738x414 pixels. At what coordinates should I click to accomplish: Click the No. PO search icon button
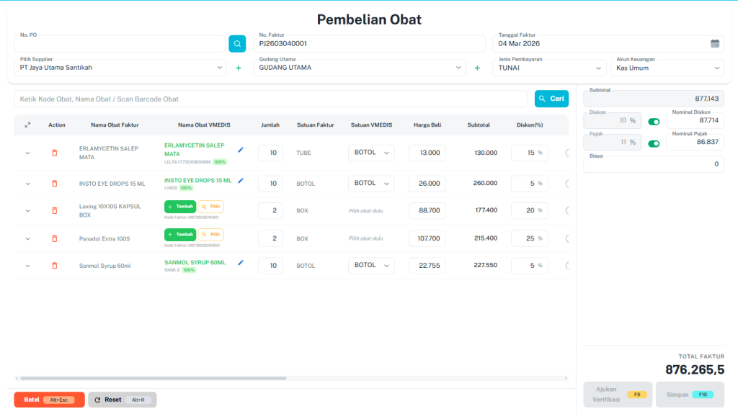pyautogui.click(x=237, y=44)
